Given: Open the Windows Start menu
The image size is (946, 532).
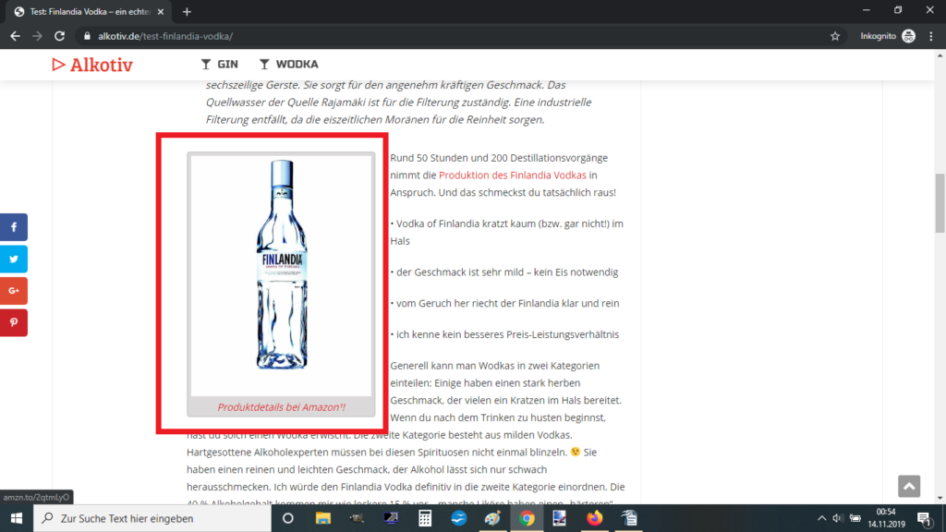Looking at the screenshot, I should [17, 518].
